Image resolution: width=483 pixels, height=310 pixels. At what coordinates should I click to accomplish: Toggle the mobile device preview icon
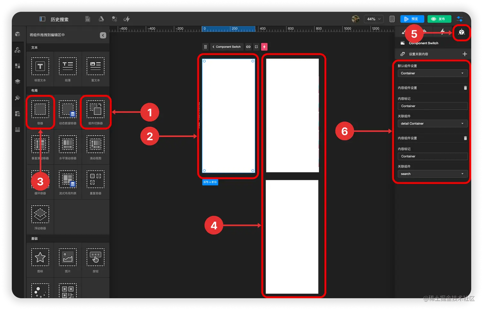[x=392, y=19]
